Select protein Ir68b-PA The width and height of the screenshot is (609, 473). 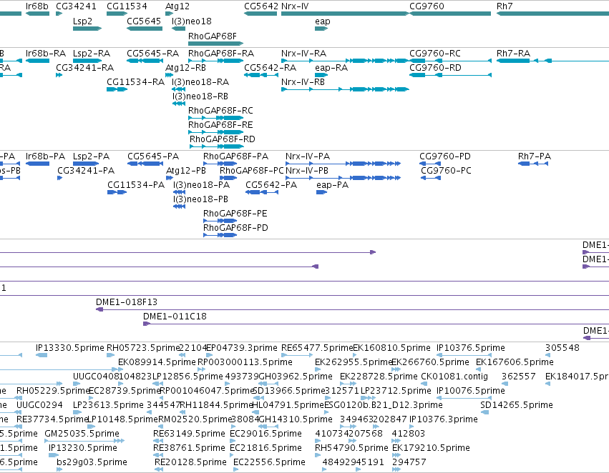[x=45, y=156]
